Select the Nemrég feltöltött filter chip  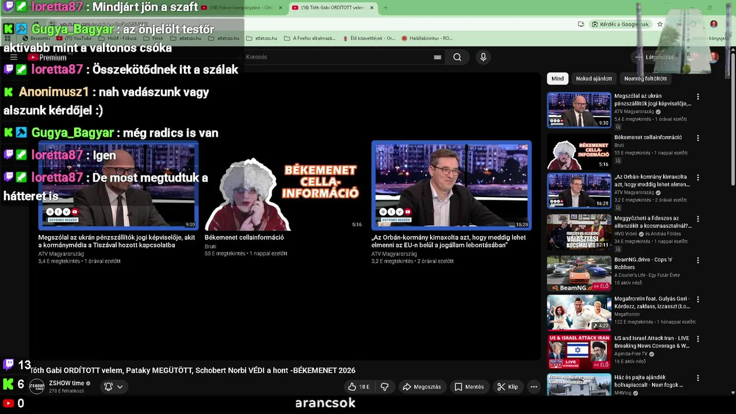pos(645,78)
